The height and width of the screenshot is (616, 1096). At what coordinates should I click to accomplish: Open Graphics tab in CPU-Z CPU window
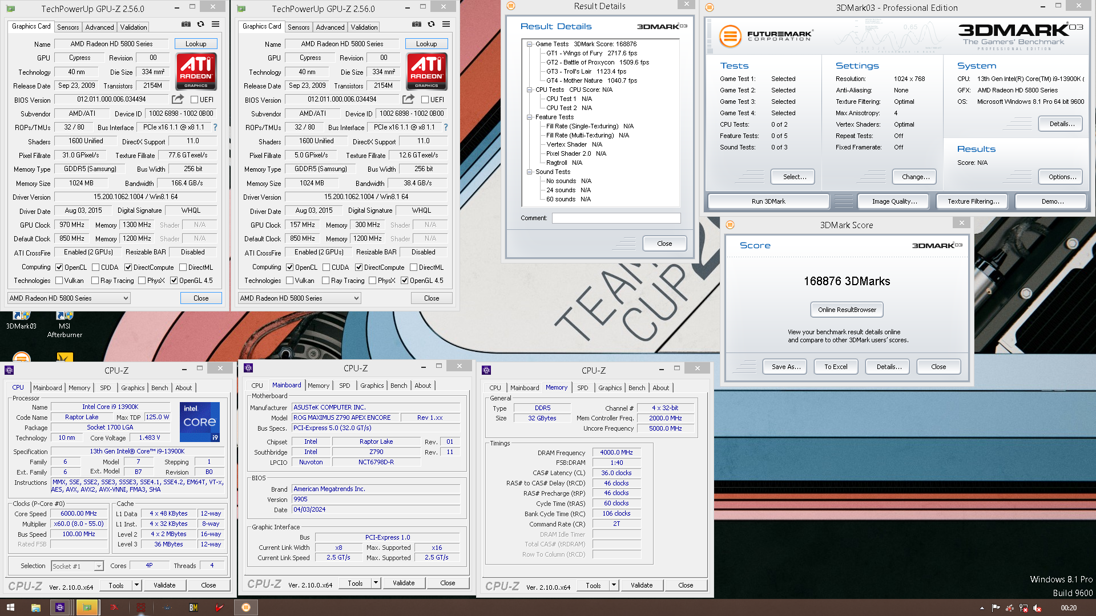[x=132, y=387]
